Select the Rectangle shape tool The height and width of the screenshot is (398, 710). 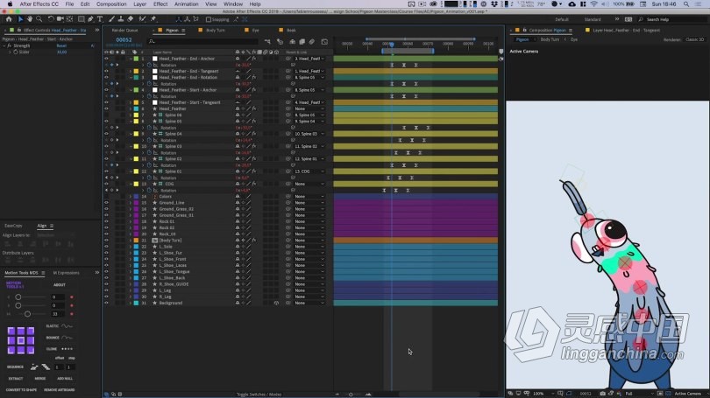[81, 19]
